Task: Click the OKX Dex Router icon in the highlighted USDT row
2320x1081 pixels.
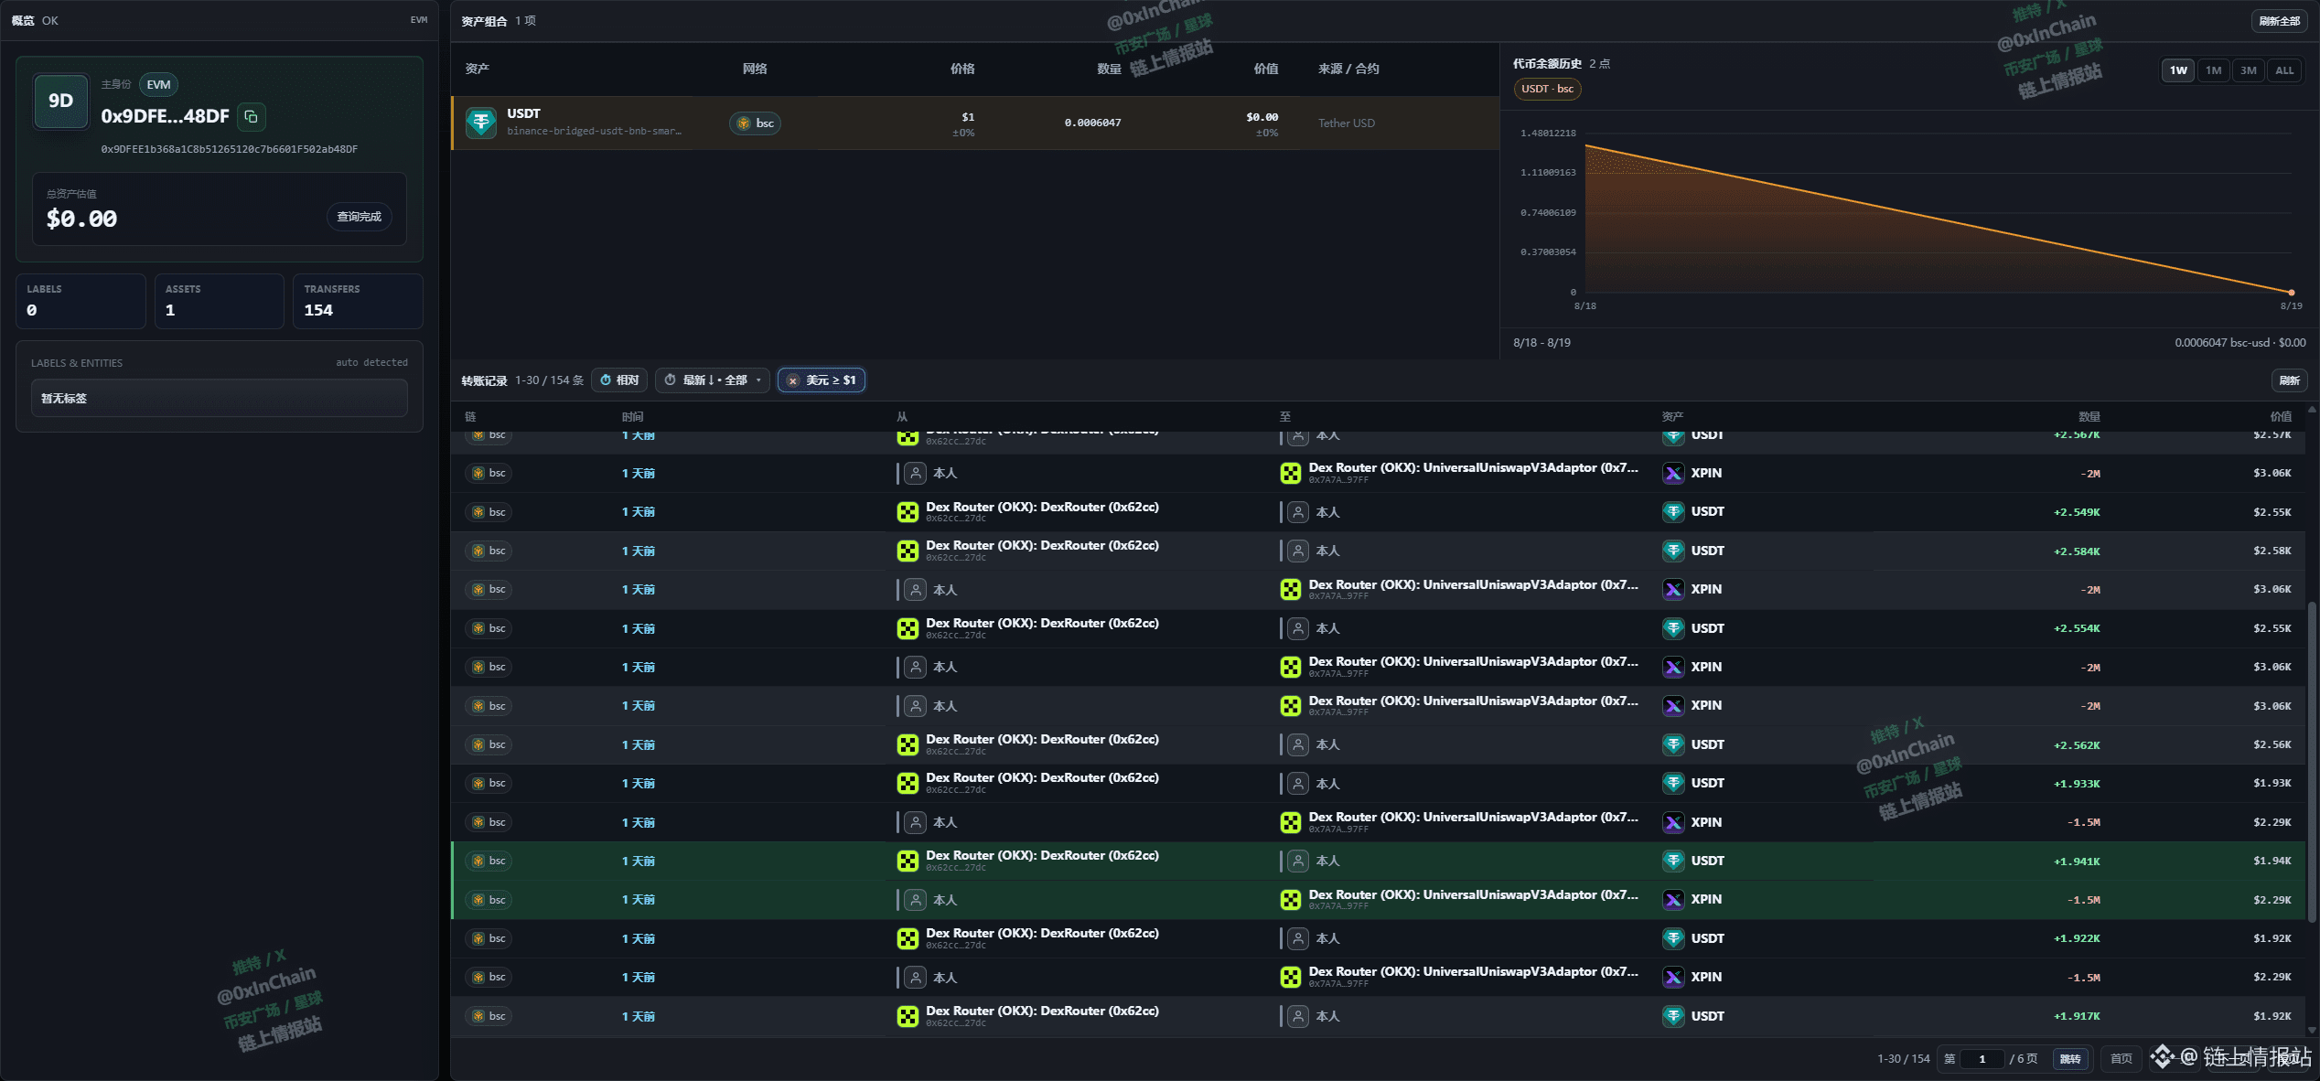Action: tap(908, 862)
